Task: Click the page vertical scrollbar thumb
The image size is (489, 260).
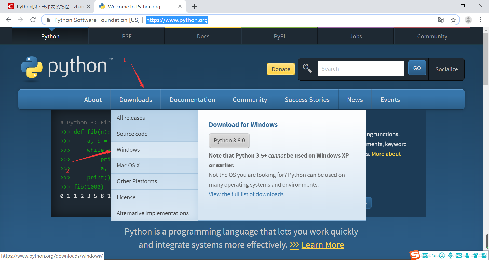Action: pos(486,59)
